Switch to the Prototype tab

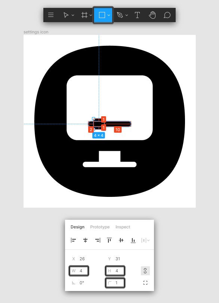point(100,227)
